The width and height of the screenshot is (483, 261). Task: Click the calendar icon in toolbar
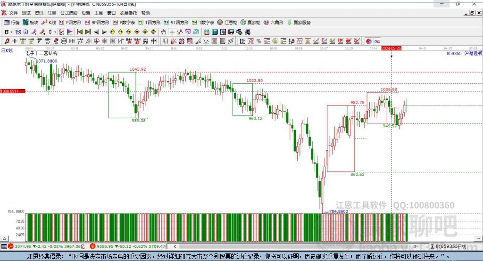[x=207, y=32]
